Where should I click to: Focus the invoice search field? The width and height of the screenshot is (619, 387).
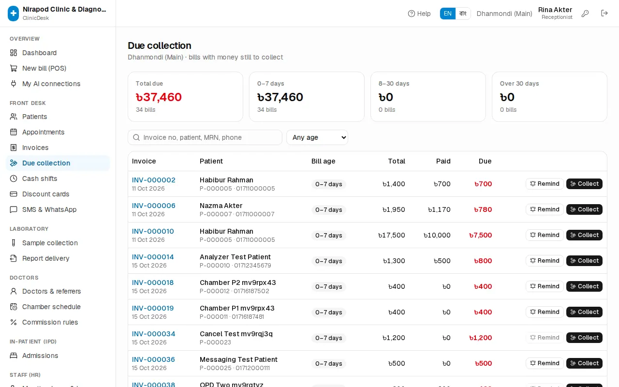pyautogui.click(x=205, y=137)
